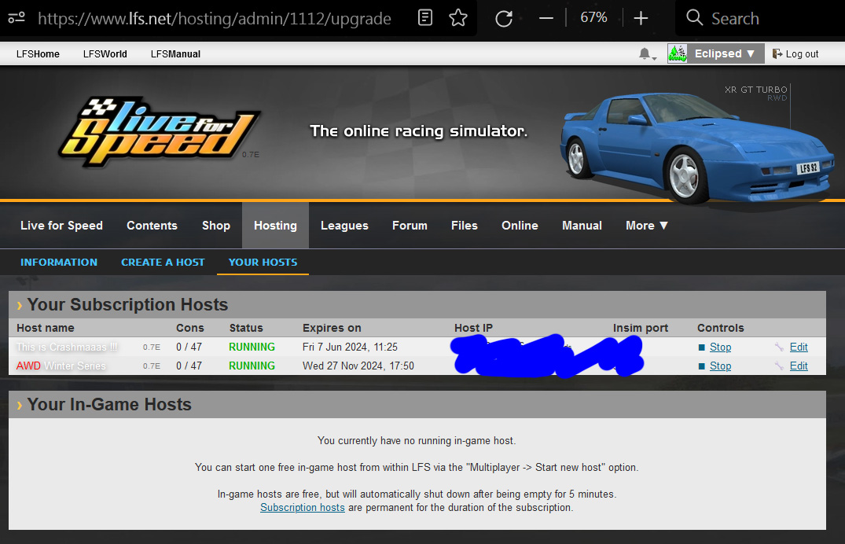
Task: Click the 'Expires on' column header
Action: (x=332, y=328)
